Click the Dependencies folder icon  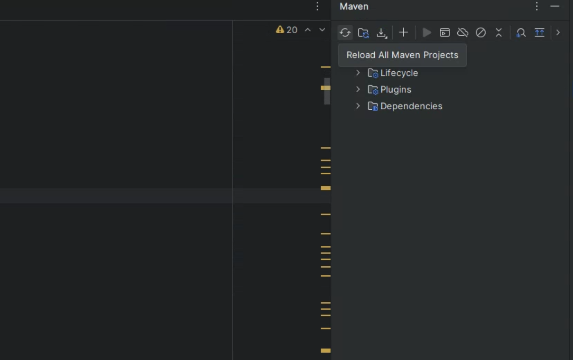point(373,106)
